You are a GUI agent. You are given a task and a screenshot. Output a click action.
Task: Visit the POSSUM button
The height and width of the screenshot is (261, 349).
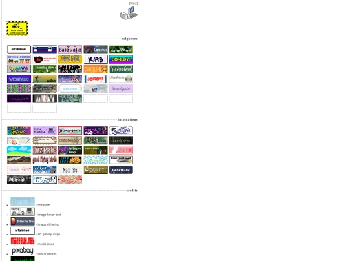[45, 179]
